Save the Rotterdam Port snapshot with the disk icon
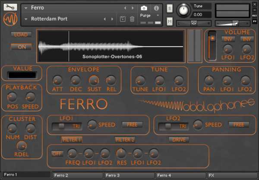The height and width of the screenshot is (180, 259). pos(123,19)
